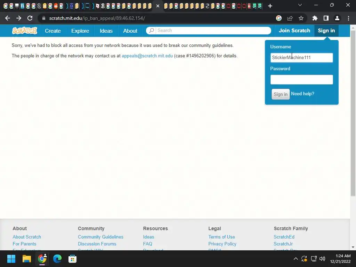Expand the tab search chevron
The width and height of the screenshot is (356, 267).
pyautogui.click(x=300, y=5)
